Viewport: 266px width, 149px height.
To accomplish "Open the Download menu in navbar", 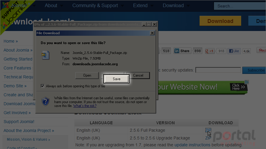I will tap(173, 6).
